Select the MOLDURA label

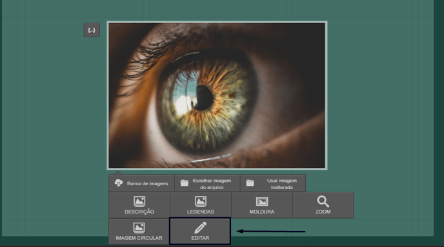(262, 212)
